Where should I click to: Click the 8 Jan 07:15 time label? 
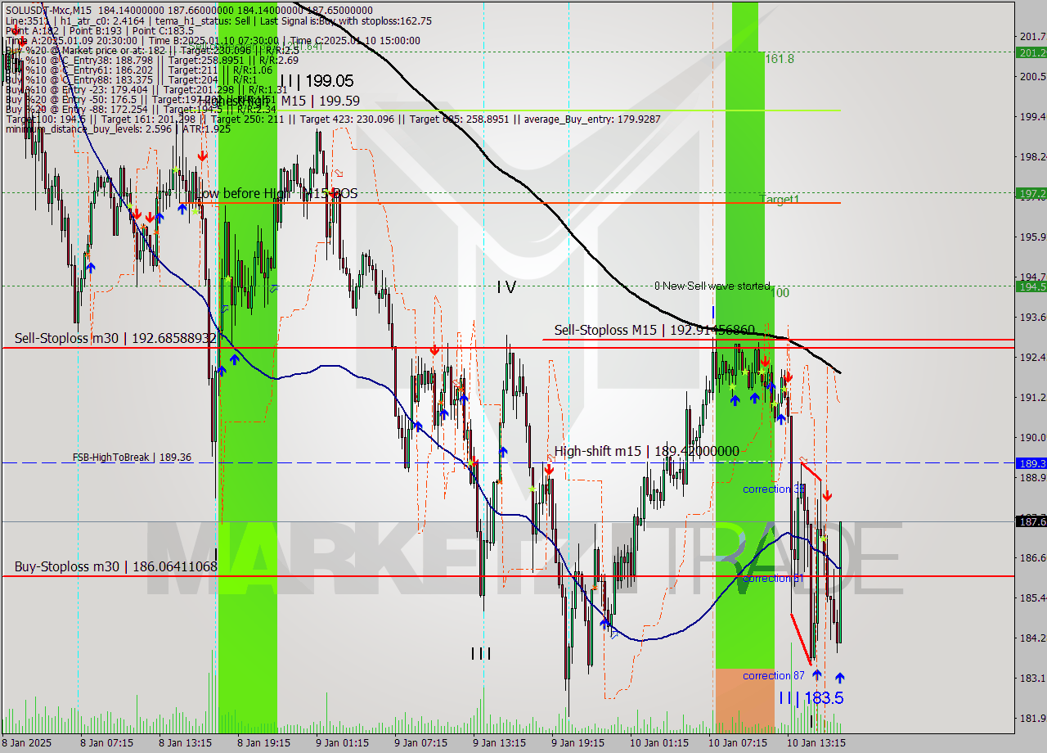point(108,743)
